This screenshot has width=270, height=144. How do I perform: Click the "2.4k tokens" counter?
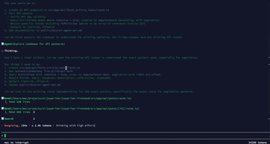point(43,126)
